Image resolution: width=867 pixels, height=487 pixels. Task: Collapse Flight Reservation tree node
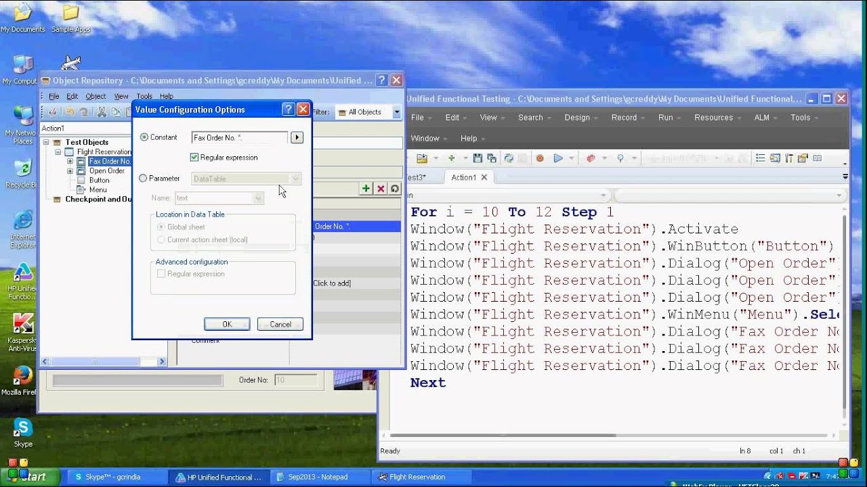pyautogui.click(x=59, y=152)
